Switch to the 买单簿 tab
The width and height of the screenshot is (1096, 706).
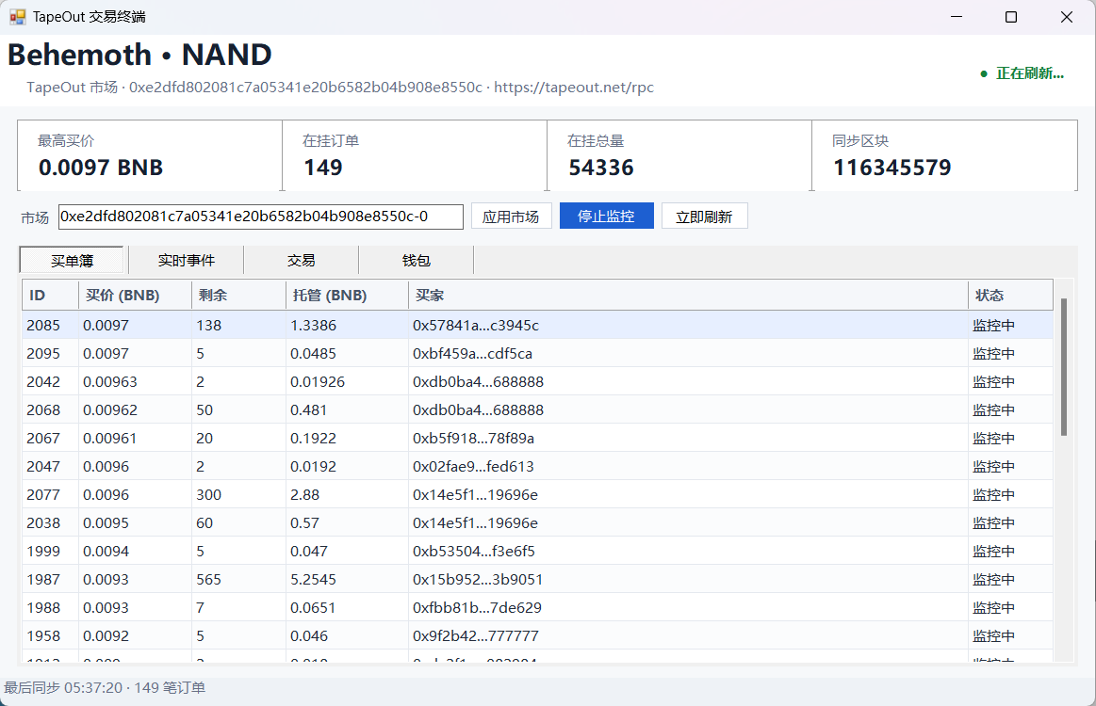point(72,261)
